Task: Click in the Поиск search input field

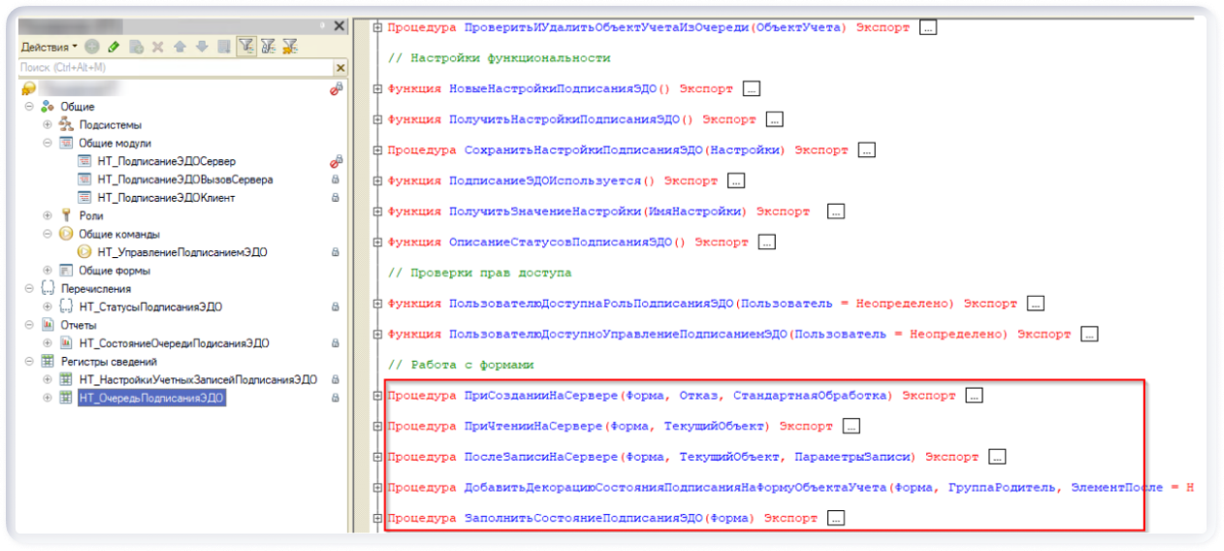Action: point(175,68)
